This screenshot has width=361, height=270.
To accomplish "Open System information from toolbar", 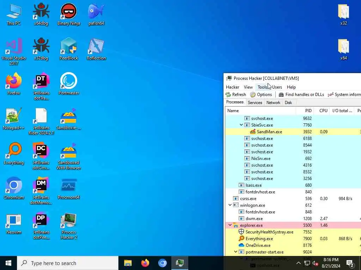I will (x=344, y=95).
